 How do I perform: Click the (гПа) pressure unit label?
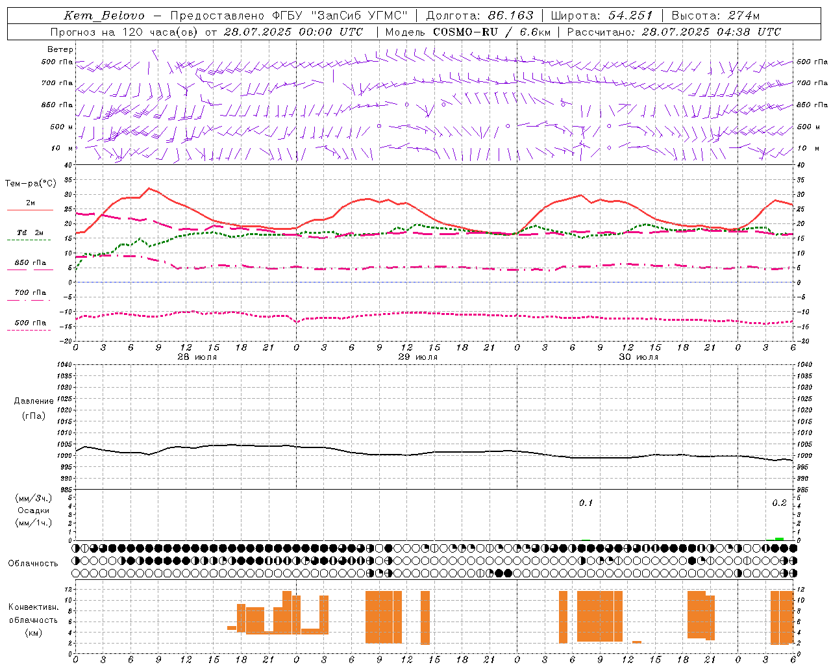34,416
